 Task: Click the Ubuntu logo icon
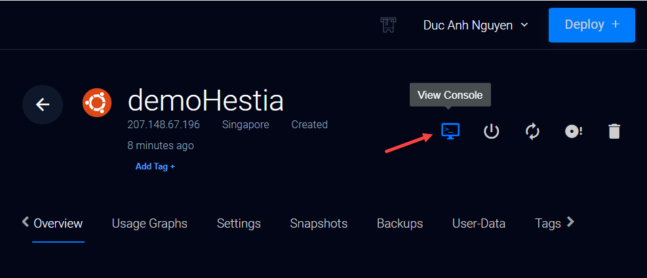96,103
